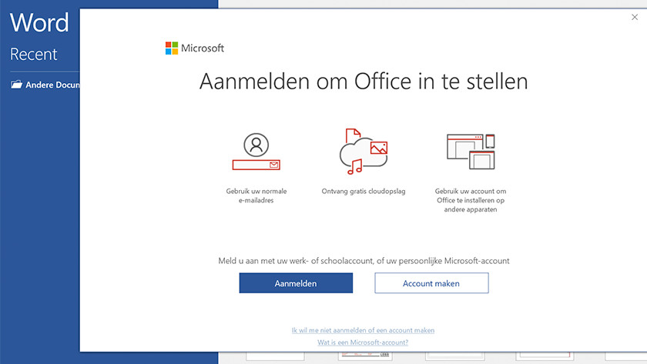This screenshot has width=647, height=364.
Task: Click the caption about installing Office on other devices
Action: click(x=470, y=200)
